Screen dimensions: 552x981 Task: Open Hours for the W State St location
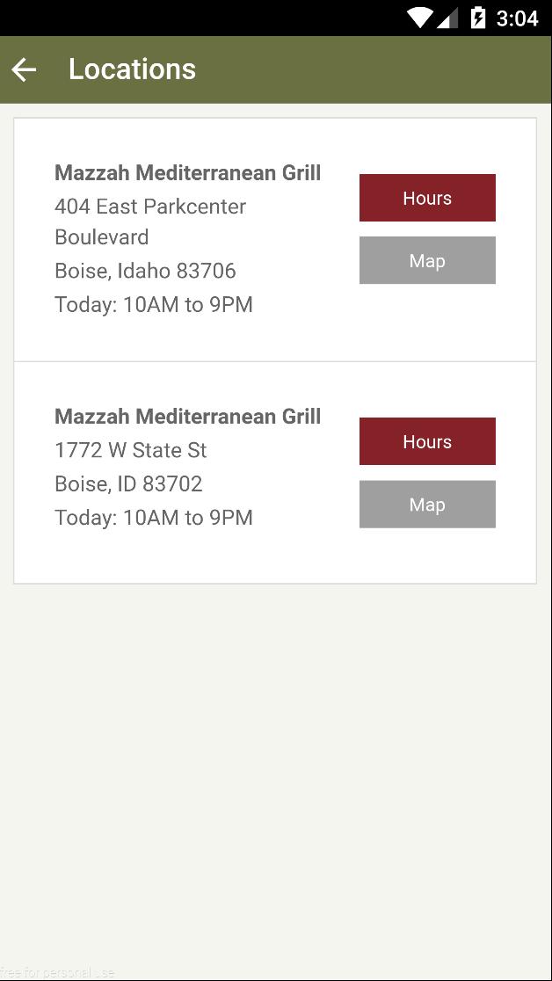[426, 440]
